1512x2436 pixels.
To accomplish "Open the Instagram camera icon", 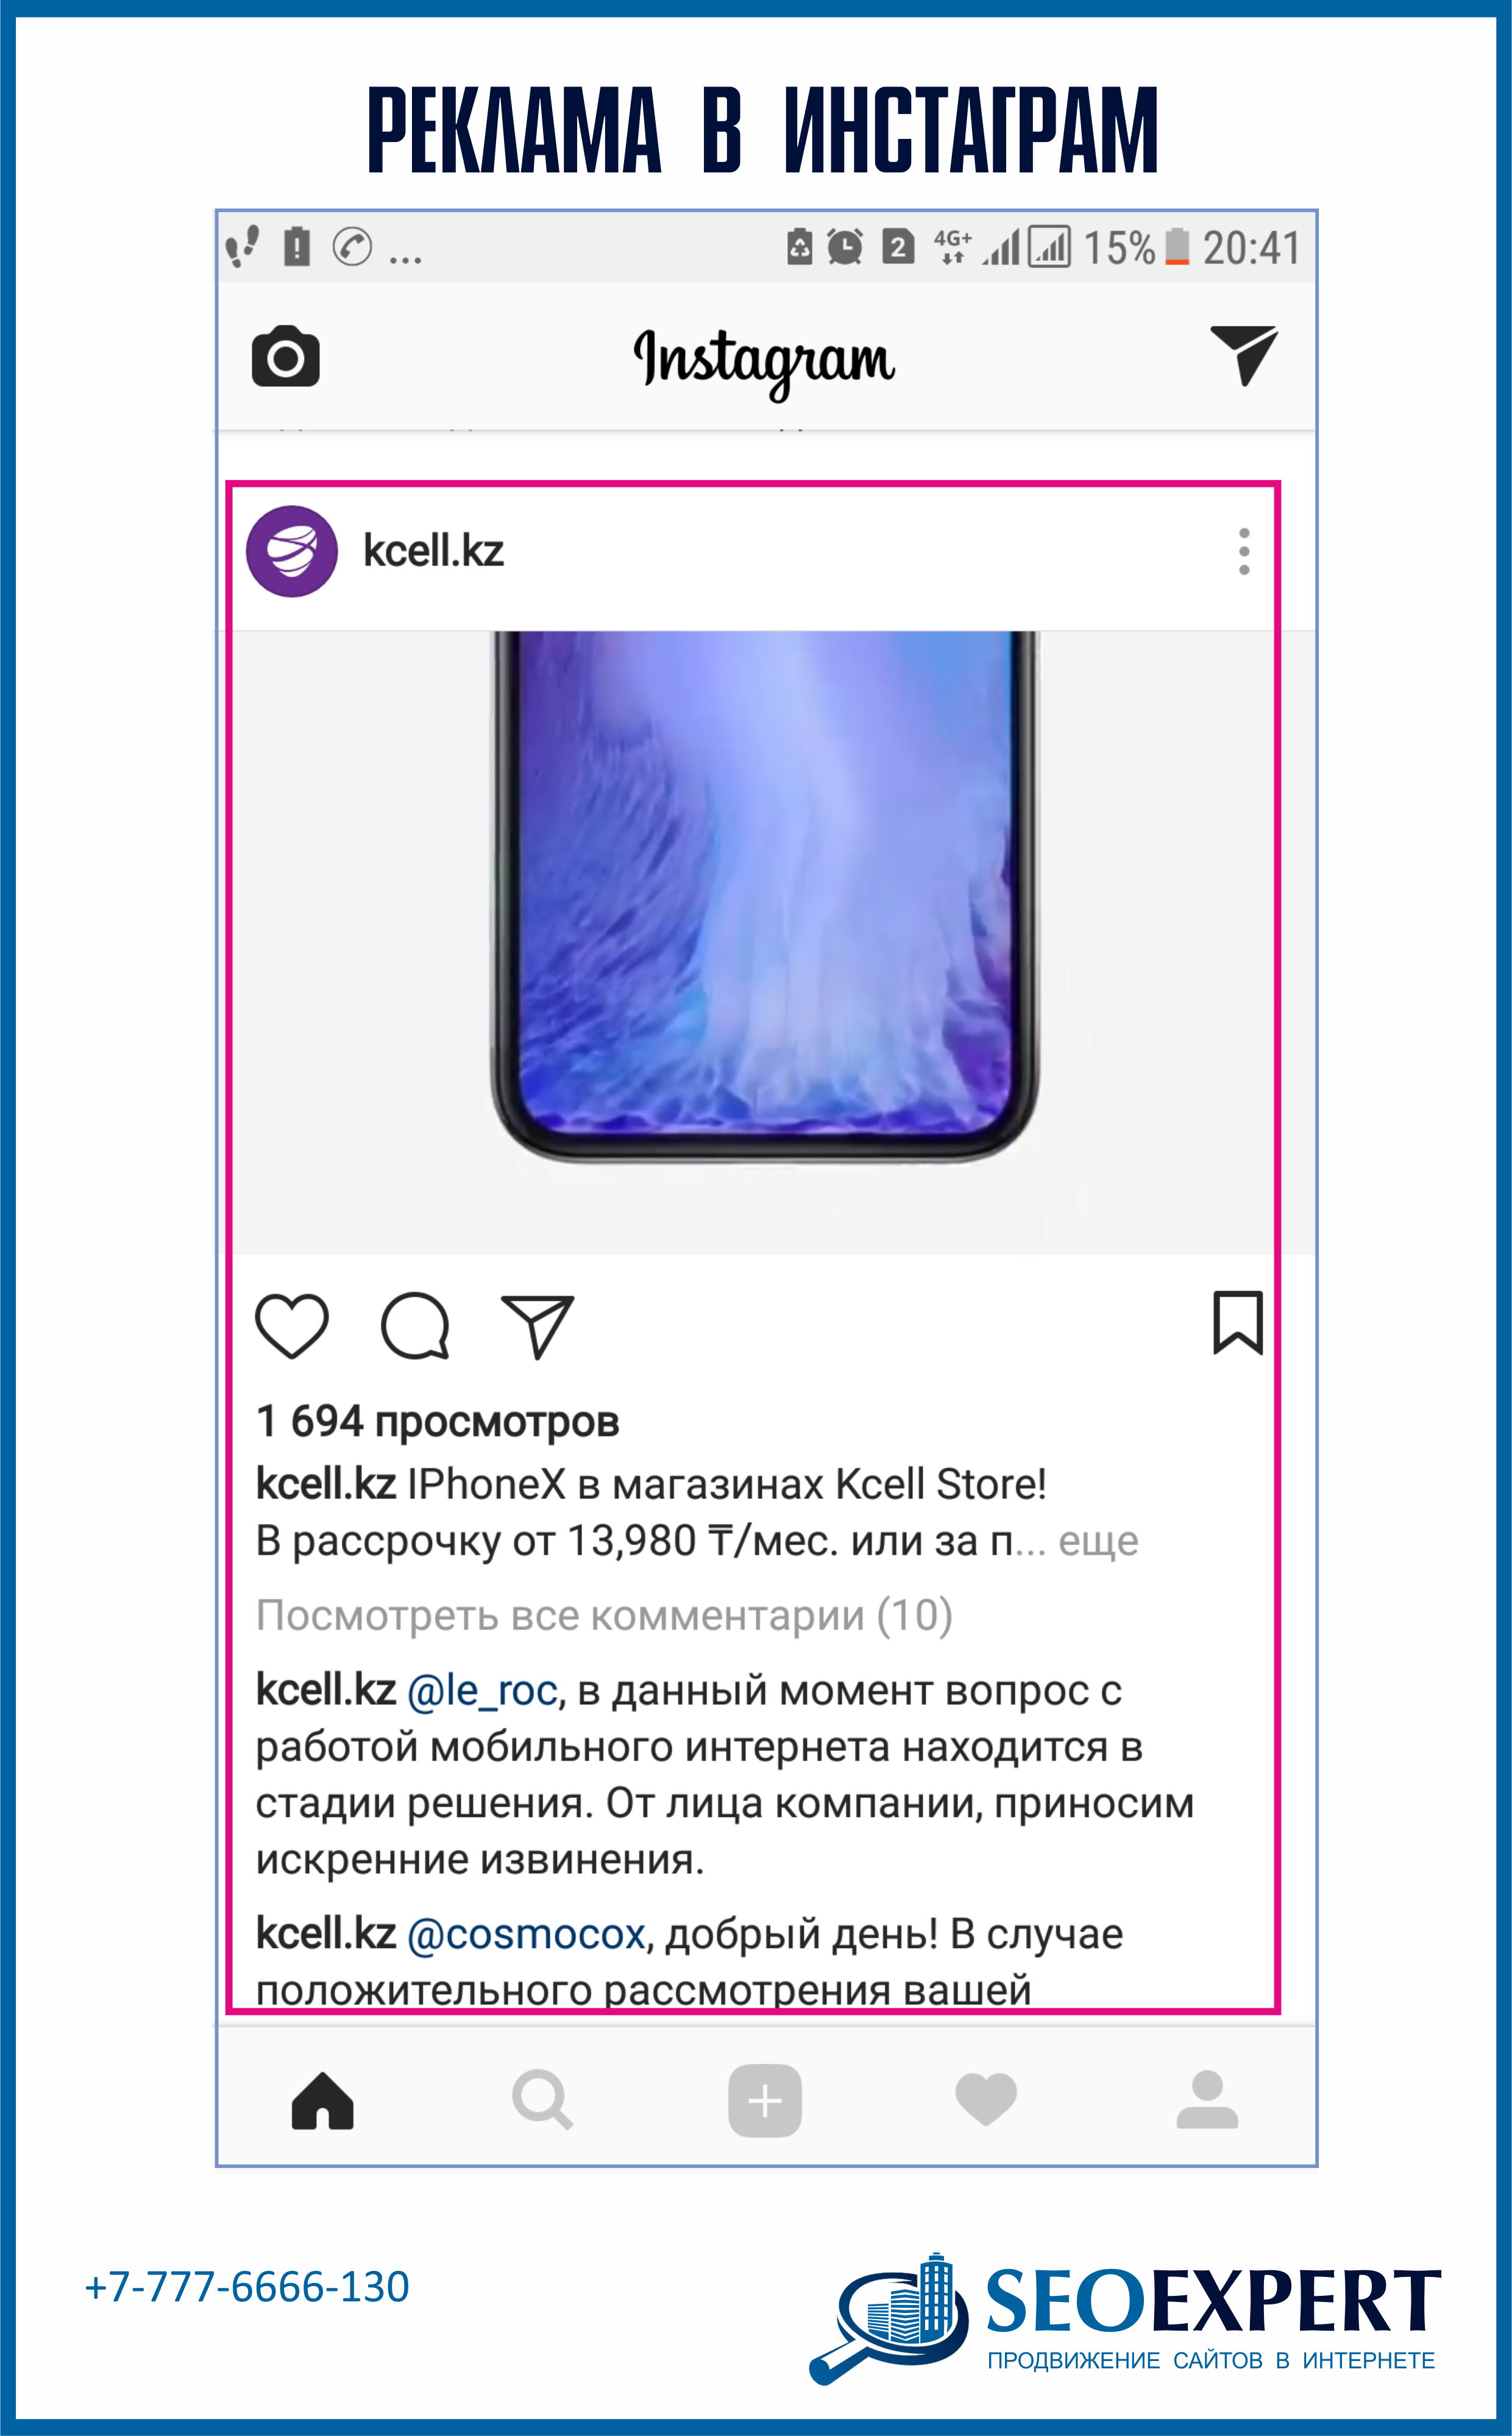I will (285, 356).
